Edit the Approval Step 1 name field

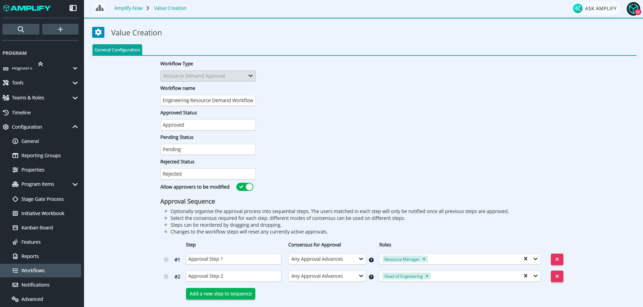coord(233,259)
